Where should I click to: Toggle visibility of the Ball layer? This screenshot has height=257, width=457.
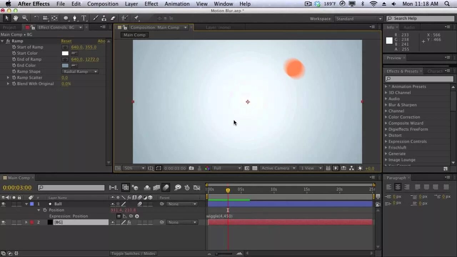(3, 204)
